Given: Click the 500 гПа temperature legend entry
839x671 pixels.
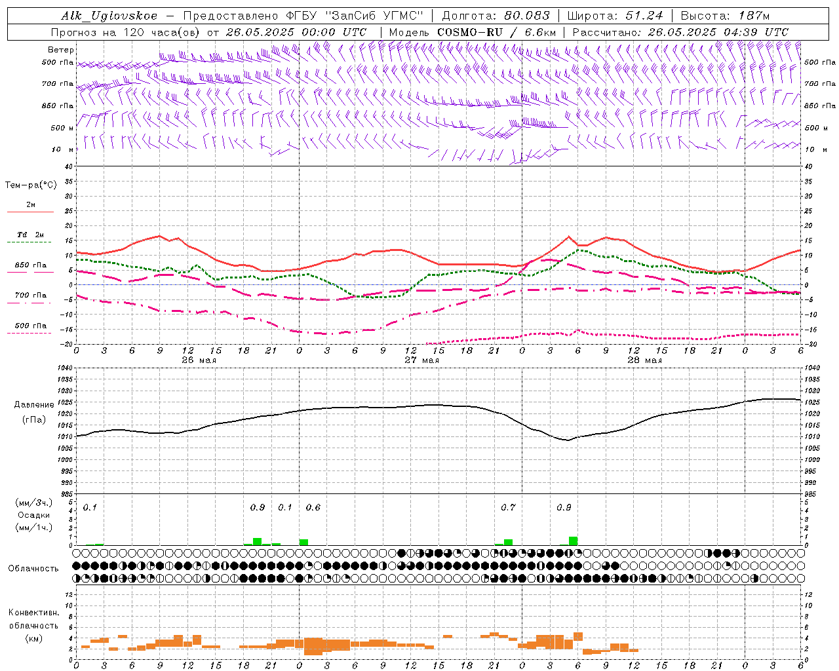Looking at the screenshot, I should (x=31, y=325).
